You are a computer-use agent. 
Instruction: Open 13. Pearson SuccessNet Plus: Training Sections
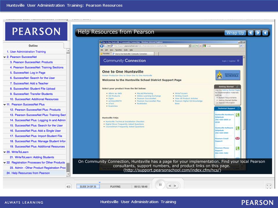pyautogui.click(x=38, y=115)
